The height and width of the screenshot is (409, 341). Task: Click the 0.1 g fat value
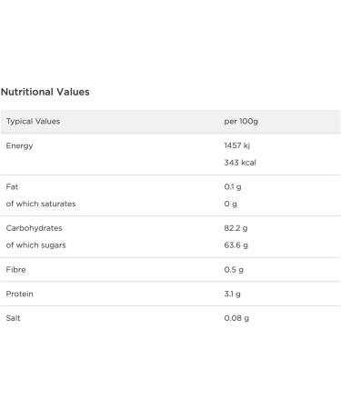[x=233, y=187]
